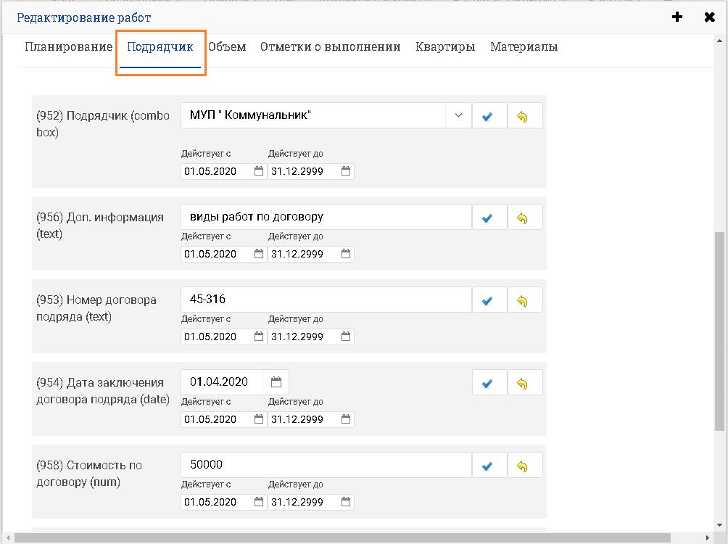Select the Материалы tab
The height and width of the screenshot is (544, 728).
tap(524, 47)
